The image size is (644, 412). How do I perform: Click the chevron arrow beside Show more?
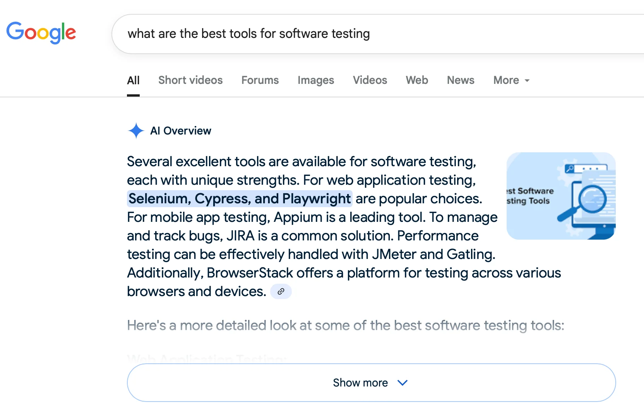402,383
